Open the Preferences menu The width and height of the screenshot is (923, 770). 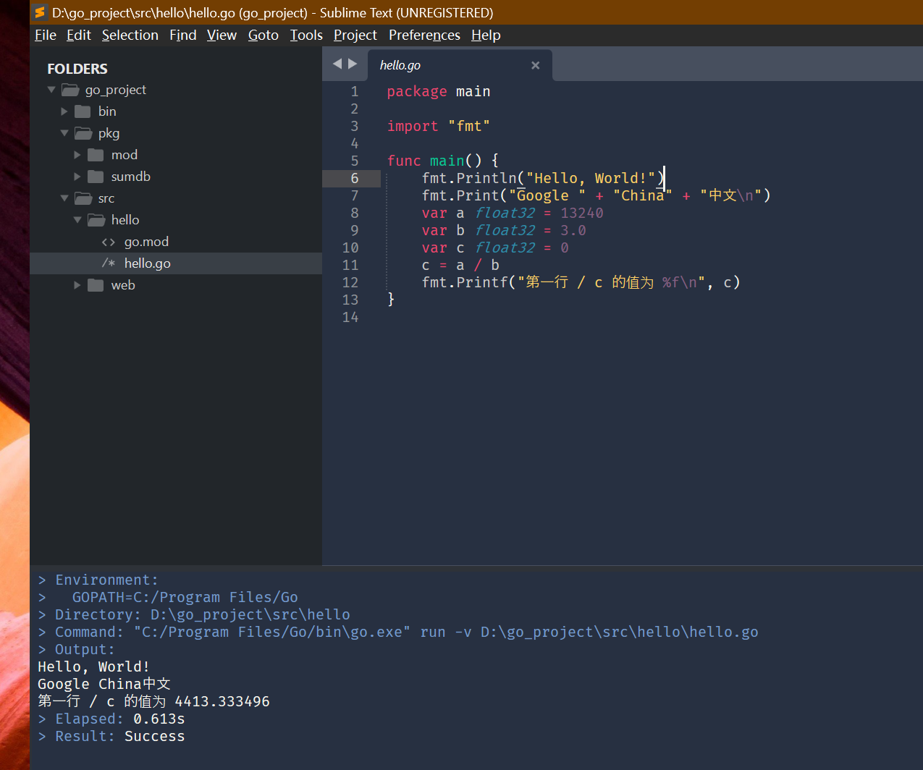[x=424, y=35]
